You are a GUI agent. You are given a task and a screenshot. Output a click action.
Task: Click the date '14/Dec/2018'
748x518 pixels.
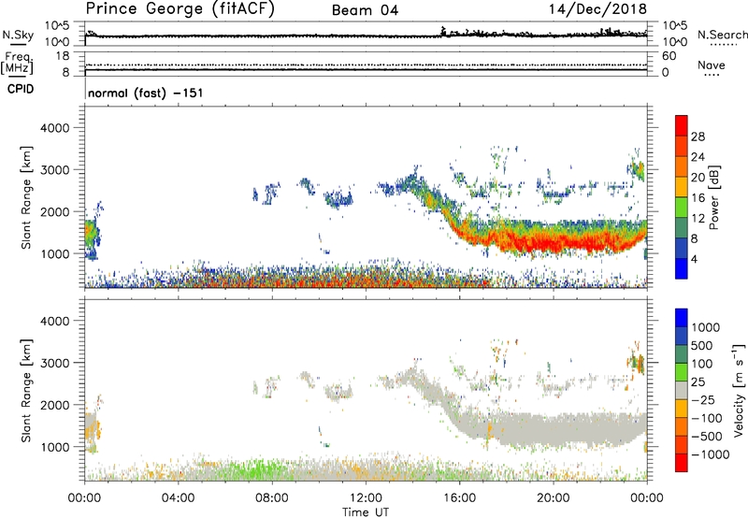(x=597, y=8)
